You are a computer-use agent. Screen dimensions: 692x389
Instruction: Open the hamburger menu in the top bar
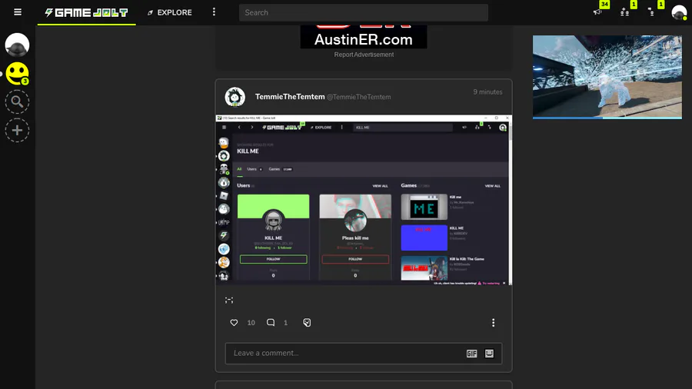pyautogui.click(x=18, y=12)
